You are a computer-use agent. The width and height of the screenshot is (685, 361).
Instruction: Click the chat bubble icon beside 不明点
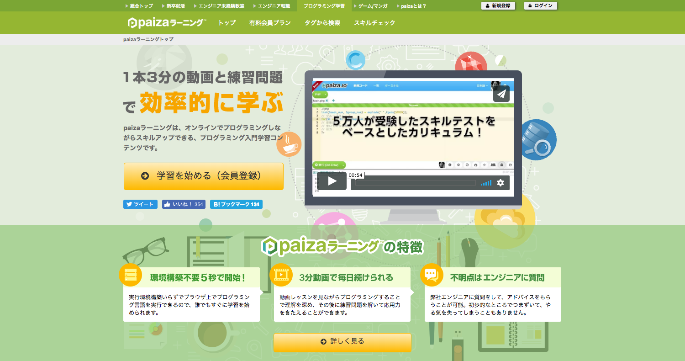coord(432,275)
